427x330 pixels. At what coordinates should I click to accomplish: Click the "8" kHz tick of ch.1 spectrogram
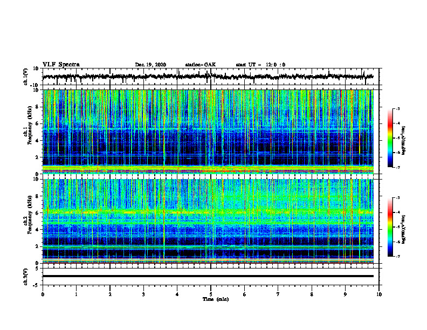[37, 107]
